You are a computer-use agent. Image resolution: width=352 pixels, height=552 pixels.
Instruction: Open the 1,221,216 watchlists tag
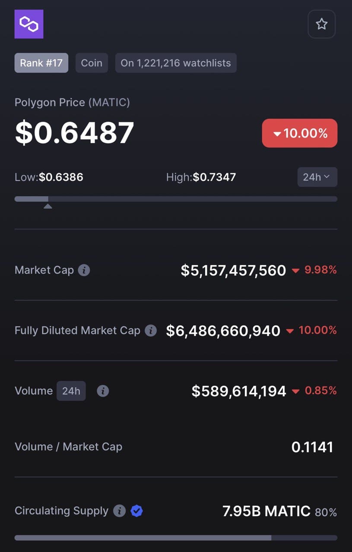coord(176,63)
